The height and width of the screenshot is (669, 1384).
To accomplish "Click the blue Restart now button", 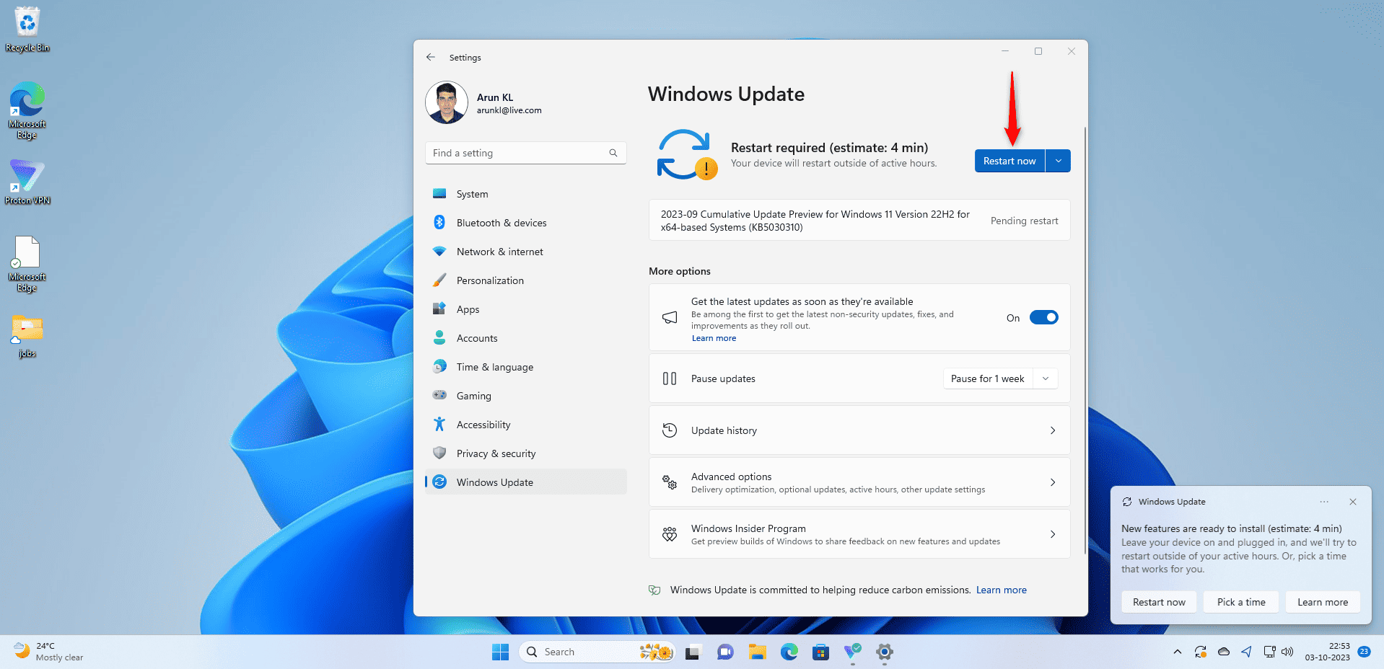I will click(1009, 161).
